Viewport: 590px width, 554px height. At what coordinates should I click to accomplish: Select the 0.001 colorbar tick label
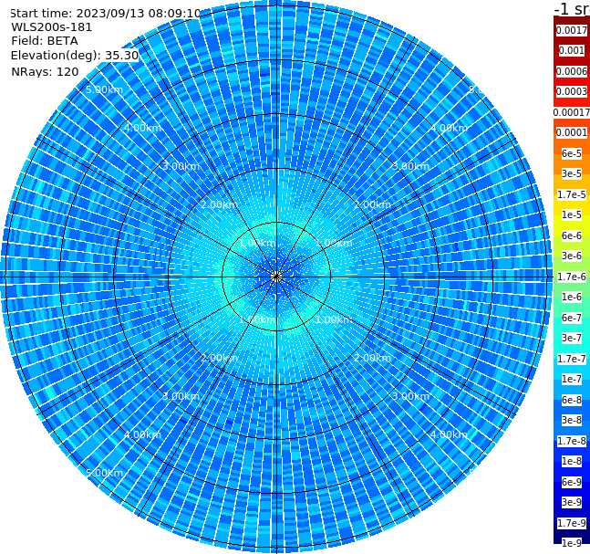click(x=572, y=50)
